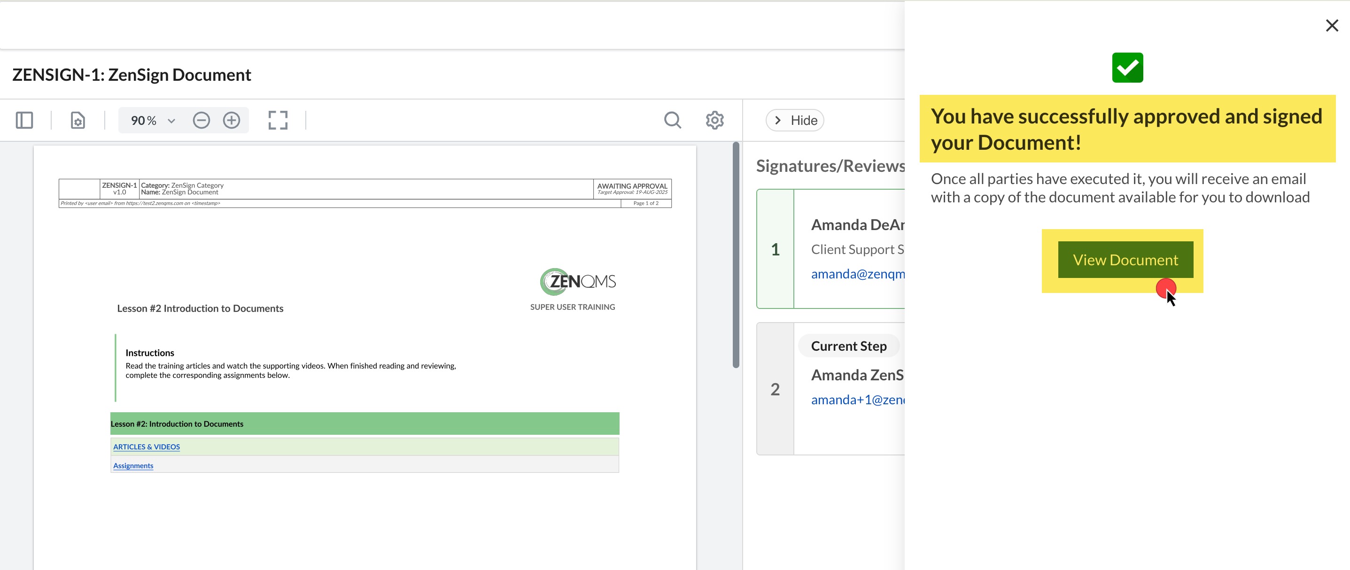This screenshot has height=570, width=1350.
Task: Click amanda+1@zen email link
Action: coord(858,400)
